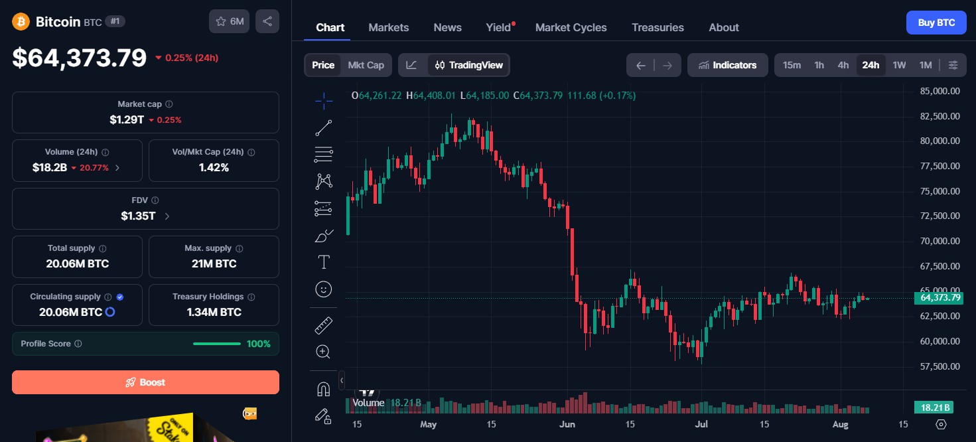This screenshot has width=976, height=442.
Task: Click the #1 rank badge
Action: 115,22
